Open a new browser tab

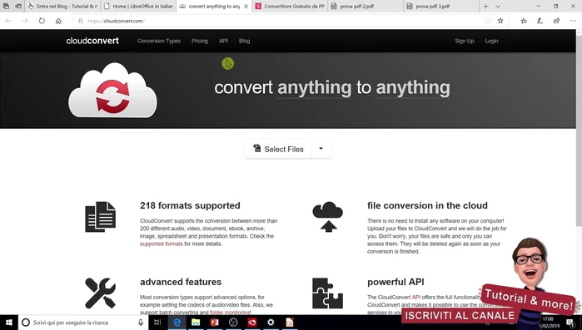[x=485, y=7]
